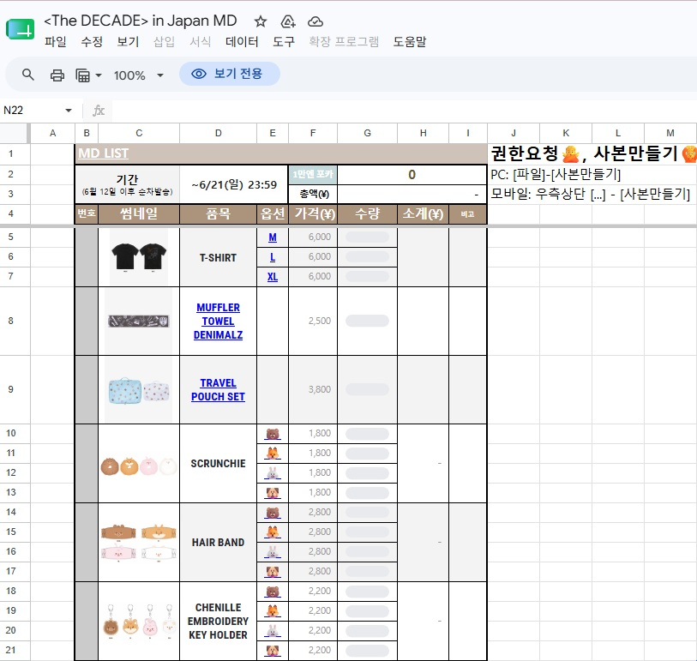
Task: Click the scrunchie thumbnail image
Action: click(139, 466)
